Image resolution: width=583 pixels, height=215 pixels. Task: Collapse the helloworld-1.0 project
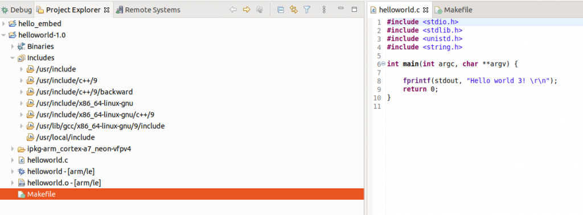4,35
